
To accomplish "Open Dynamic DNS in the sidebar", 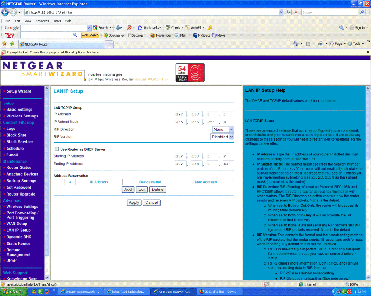I will [19, 237].
